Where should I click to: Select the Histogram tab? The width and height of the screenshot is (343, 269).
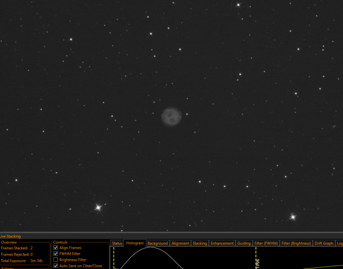pos(135,243)
